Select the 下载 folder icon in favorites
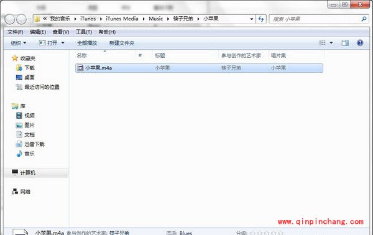The image size is (373, 235). click(x=19, y=68)
